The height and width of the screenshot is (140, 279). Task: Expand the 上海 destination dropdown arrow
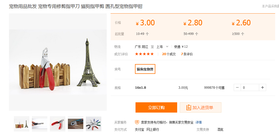click(x=167, y=47)
